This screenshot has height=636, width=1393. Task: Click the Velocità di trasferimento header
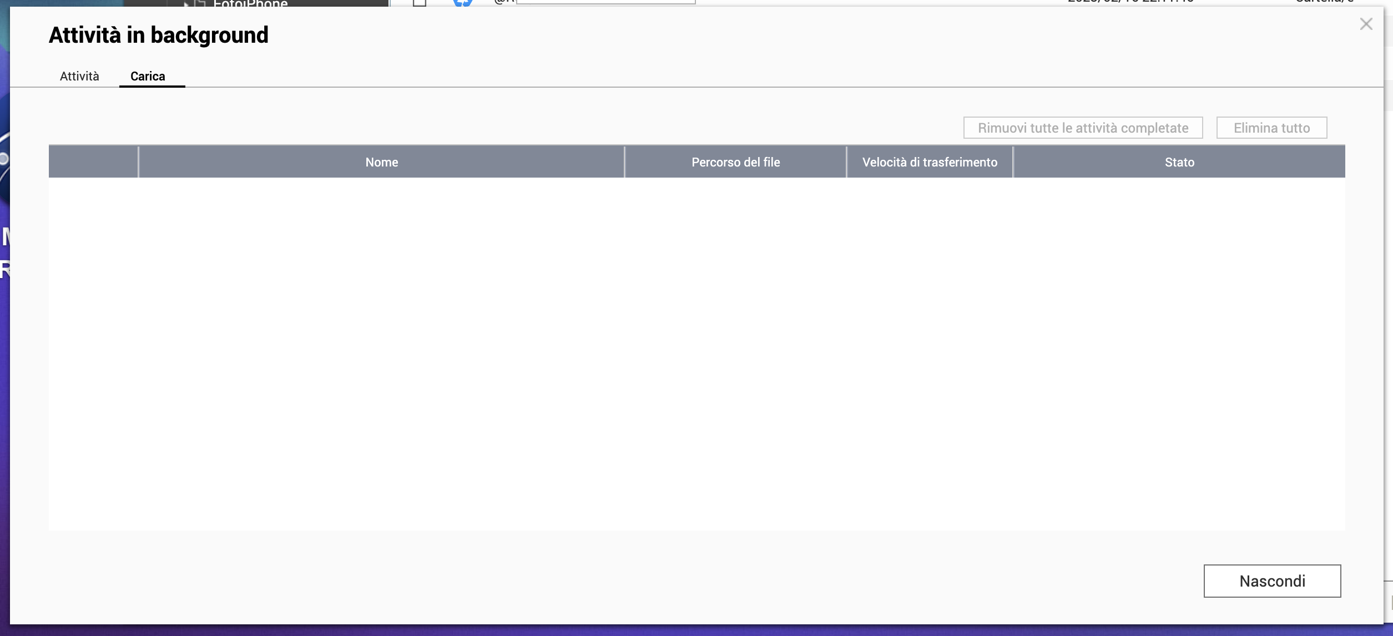(930, 162)
